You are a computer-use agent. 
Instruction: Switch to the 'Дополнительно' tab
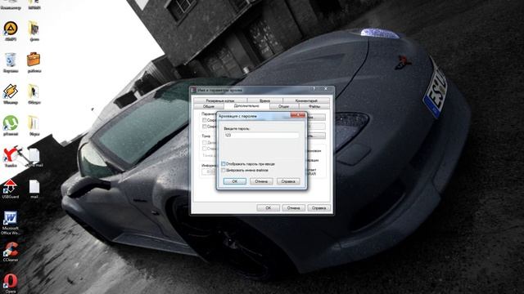[x=246, y=106]
